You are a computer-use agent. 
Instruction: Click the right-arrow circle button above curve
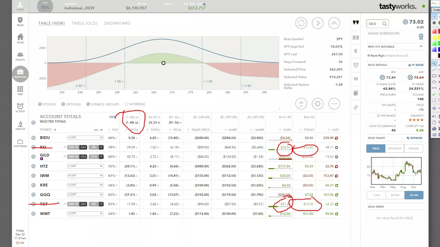[x=318, y=23]
